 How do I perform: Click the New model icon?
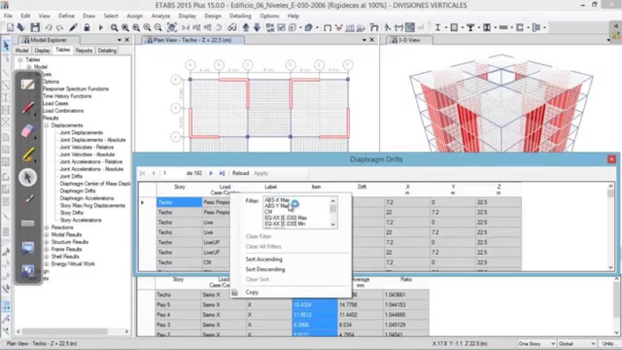pos(9,28)
